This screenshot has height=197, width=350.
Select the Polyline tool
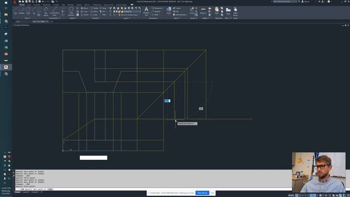click(21, 10)
